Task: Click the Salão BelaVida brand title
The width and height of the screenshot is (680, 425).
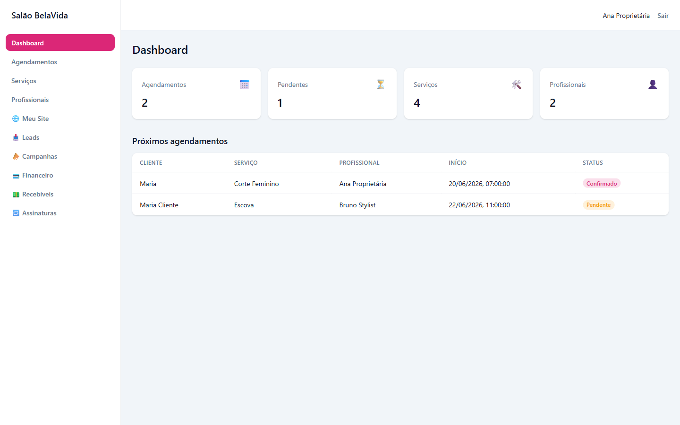Action: click(x=40, y=16)
